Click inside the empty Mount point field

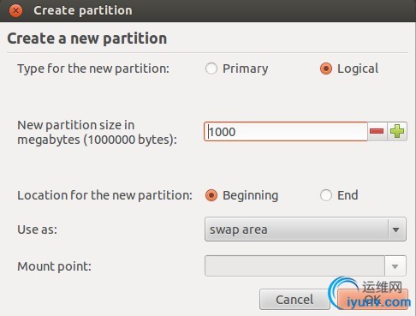[294, 266]
